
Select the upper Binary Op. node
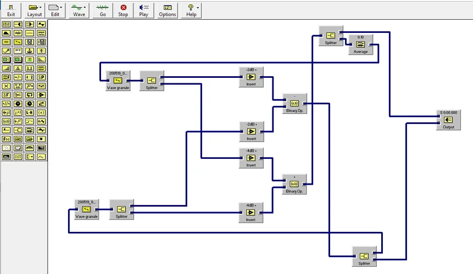coord(294,104)
